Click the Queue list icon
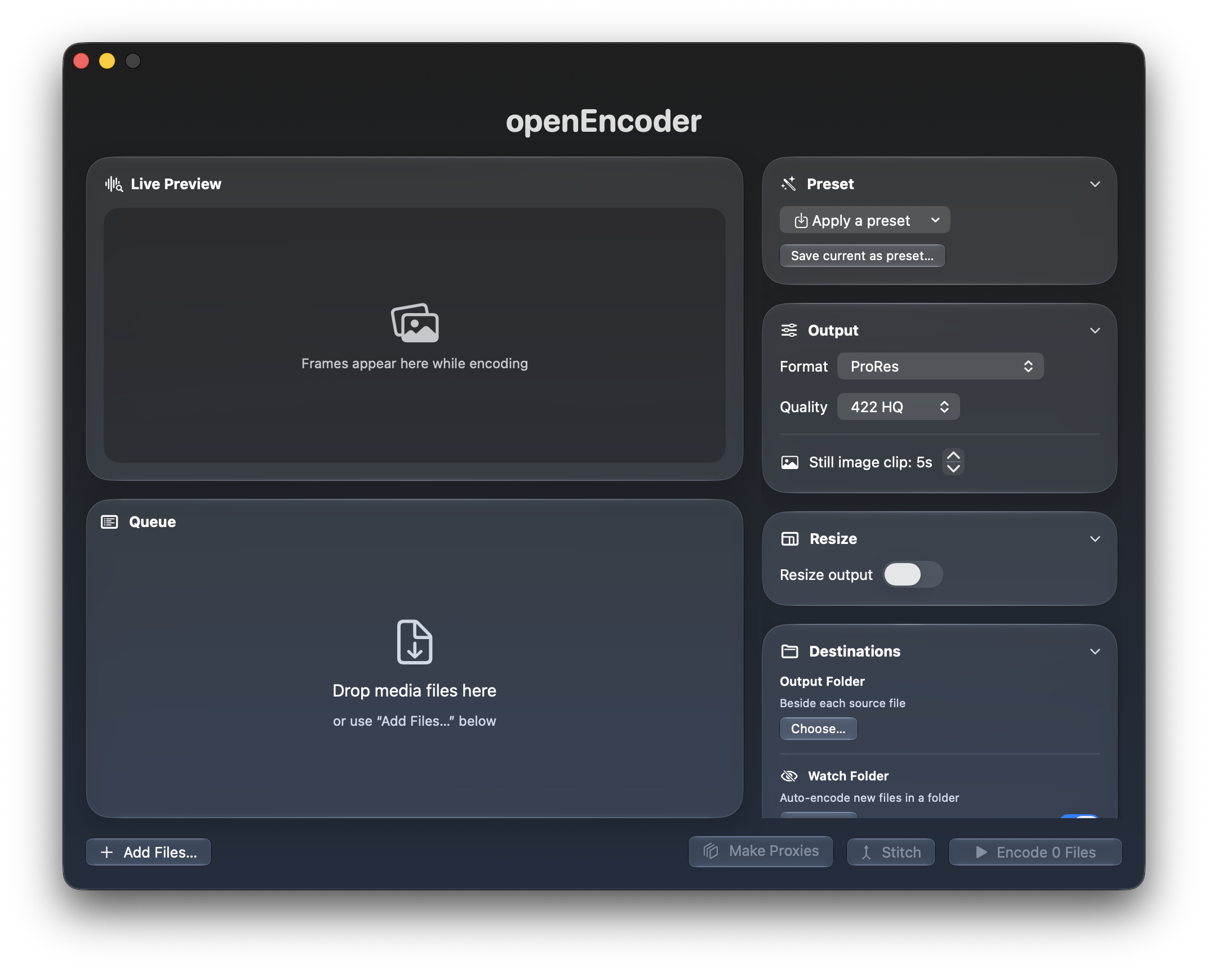The height and width of the screenshot is (973, 1208). (109, 522)
